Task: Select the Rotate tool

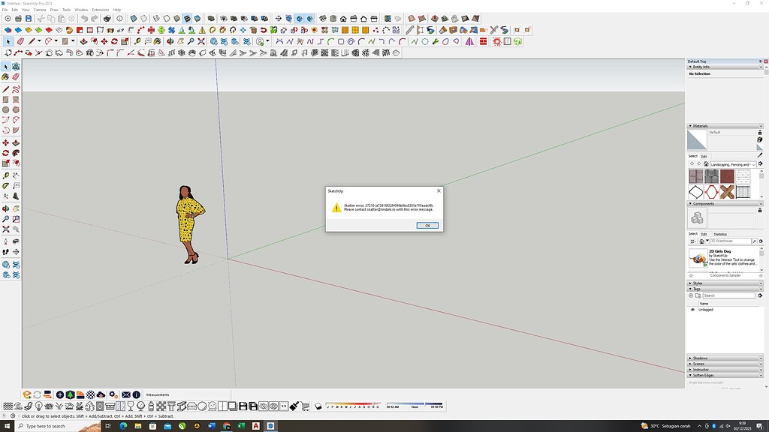Action: [x=5, y=153]
